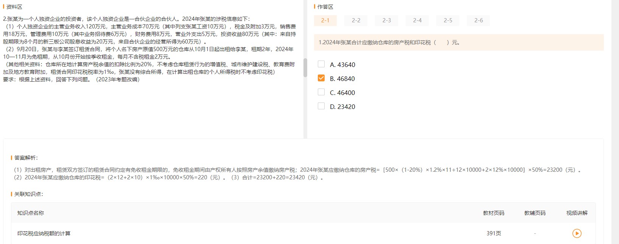Click the 资料区 panel scrollbar thumb

(305, 68)
